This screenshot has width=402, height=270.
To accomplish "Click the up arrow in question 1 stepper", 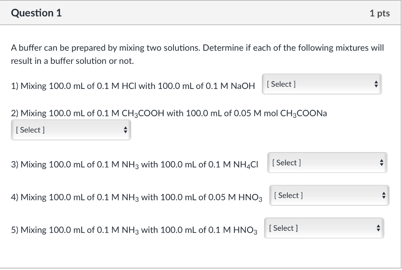I will click(376, 82).
